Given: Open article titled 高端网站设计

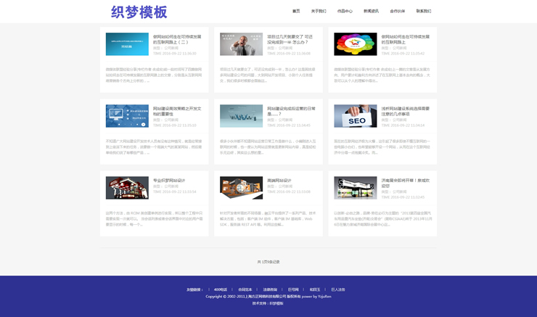Looking at the screenshot, I should point(279,180).
